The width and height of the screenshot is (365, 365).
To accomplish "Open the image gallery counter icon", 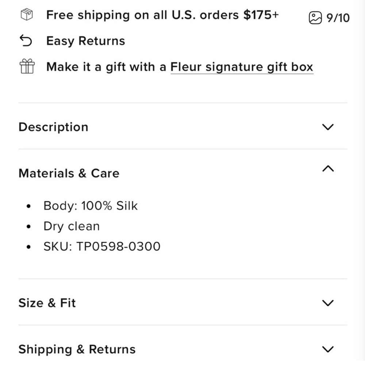I will tap(315, 18).
